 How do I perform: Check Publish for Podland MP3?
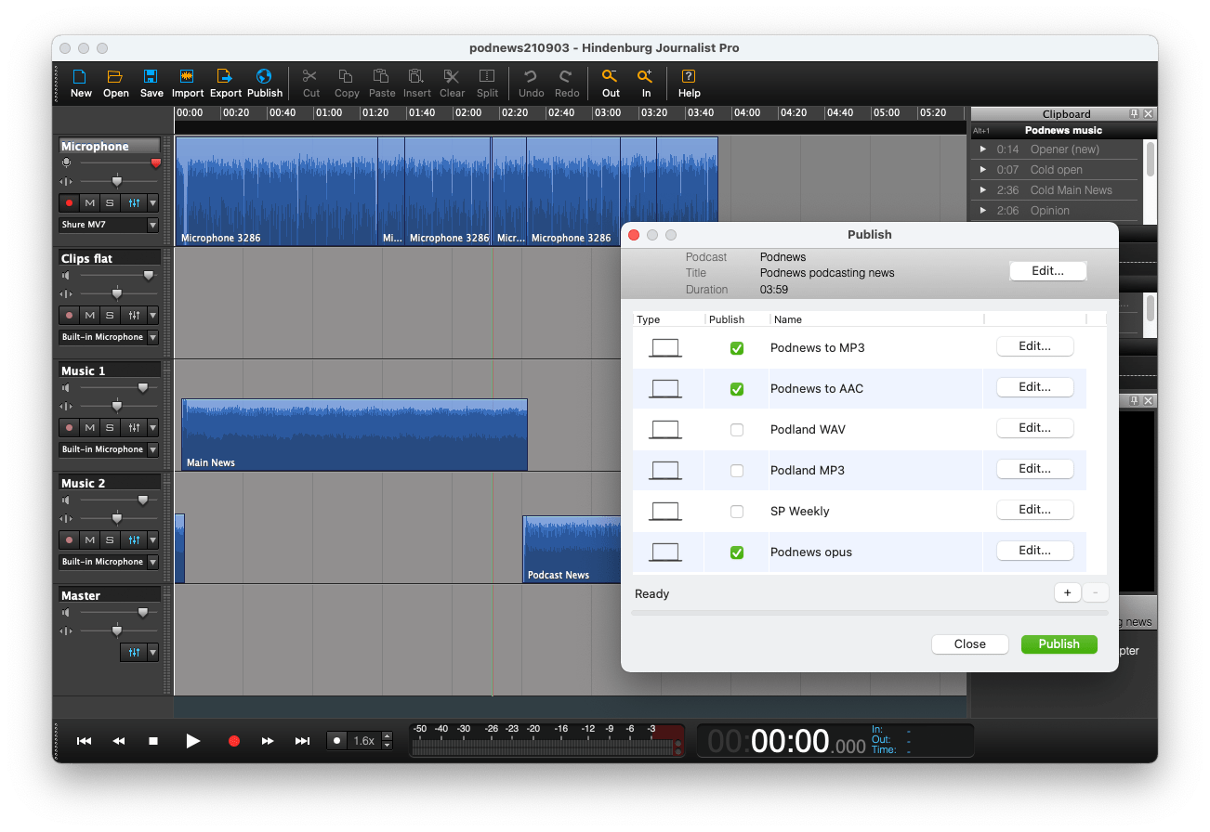click(x=737, y=471)
